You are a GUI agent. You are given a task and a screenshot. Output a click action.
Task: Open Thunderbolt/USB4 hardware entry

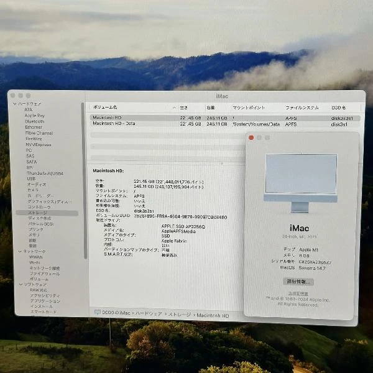click(x=45, y=173)
